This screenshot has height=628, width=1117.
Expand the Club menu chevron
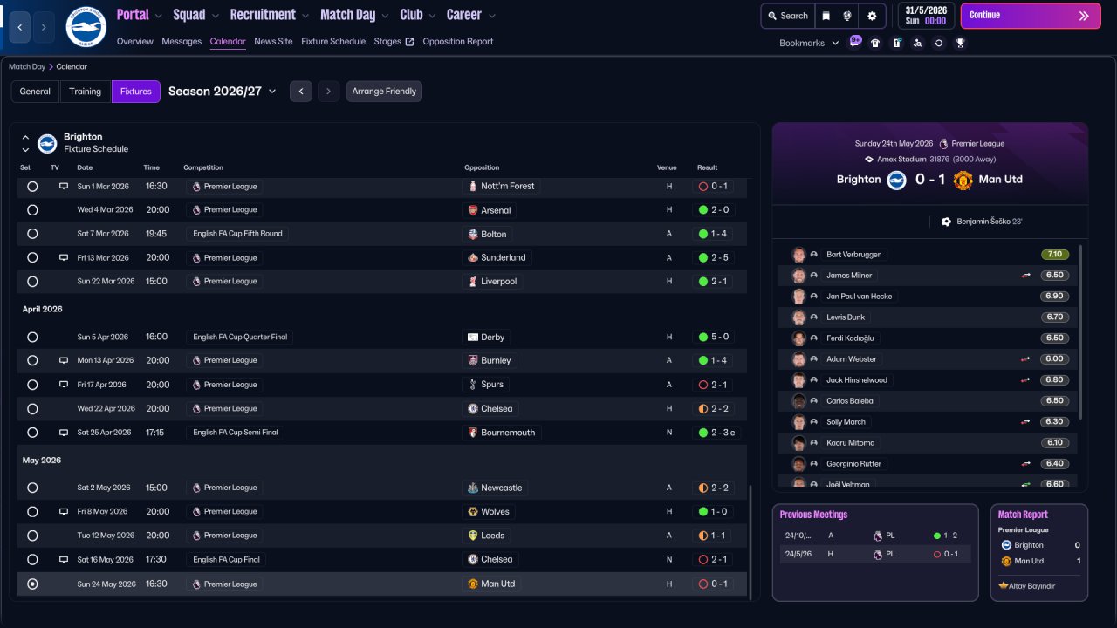click(432, 16)
